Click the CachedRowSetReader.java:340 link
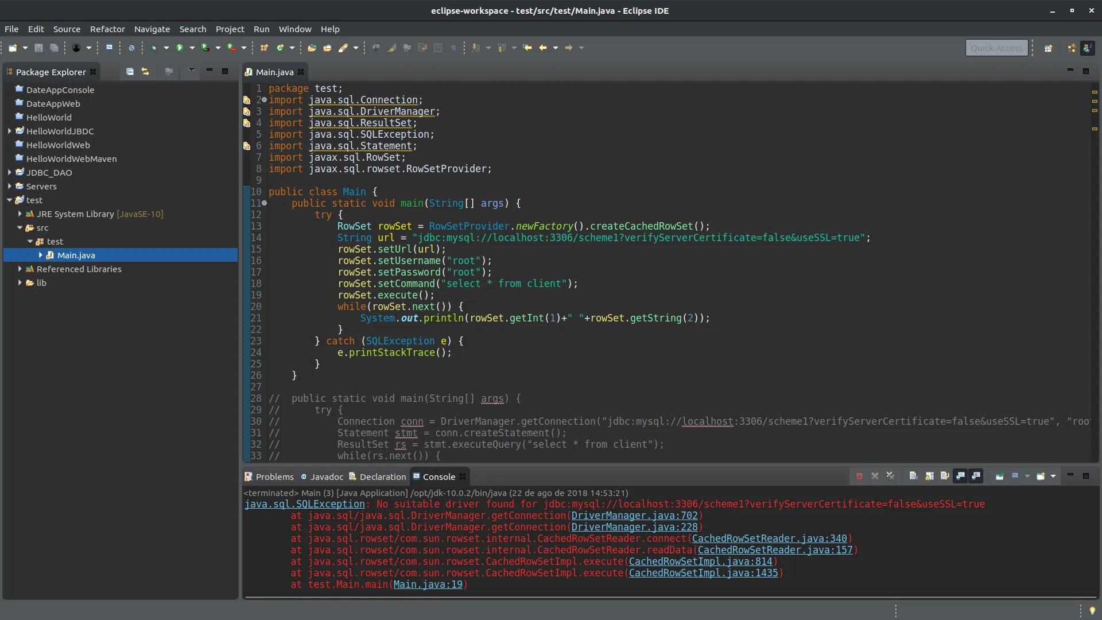This screenshot has height=620, width=1102. (x=769, y=538)
